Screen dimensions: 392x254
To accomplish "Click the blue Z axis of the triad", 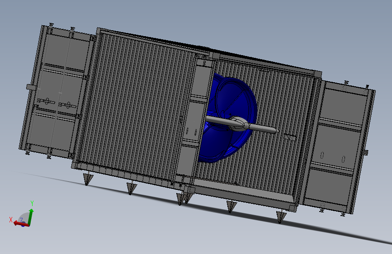I will coord(23,225).
